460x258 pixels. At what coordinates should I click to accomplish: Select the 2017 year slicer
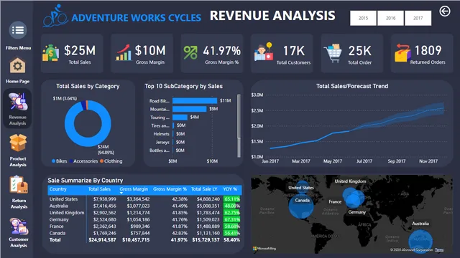coord(418,18)
